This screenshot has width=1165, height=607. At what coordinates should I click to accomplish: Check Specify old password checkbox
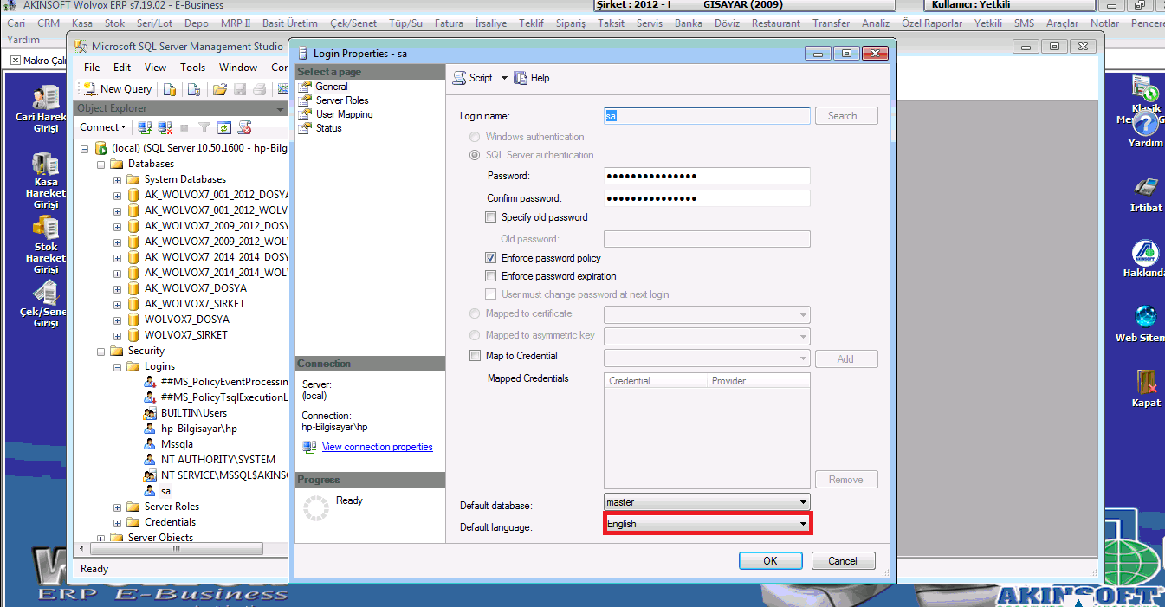(x=491, y=217)
